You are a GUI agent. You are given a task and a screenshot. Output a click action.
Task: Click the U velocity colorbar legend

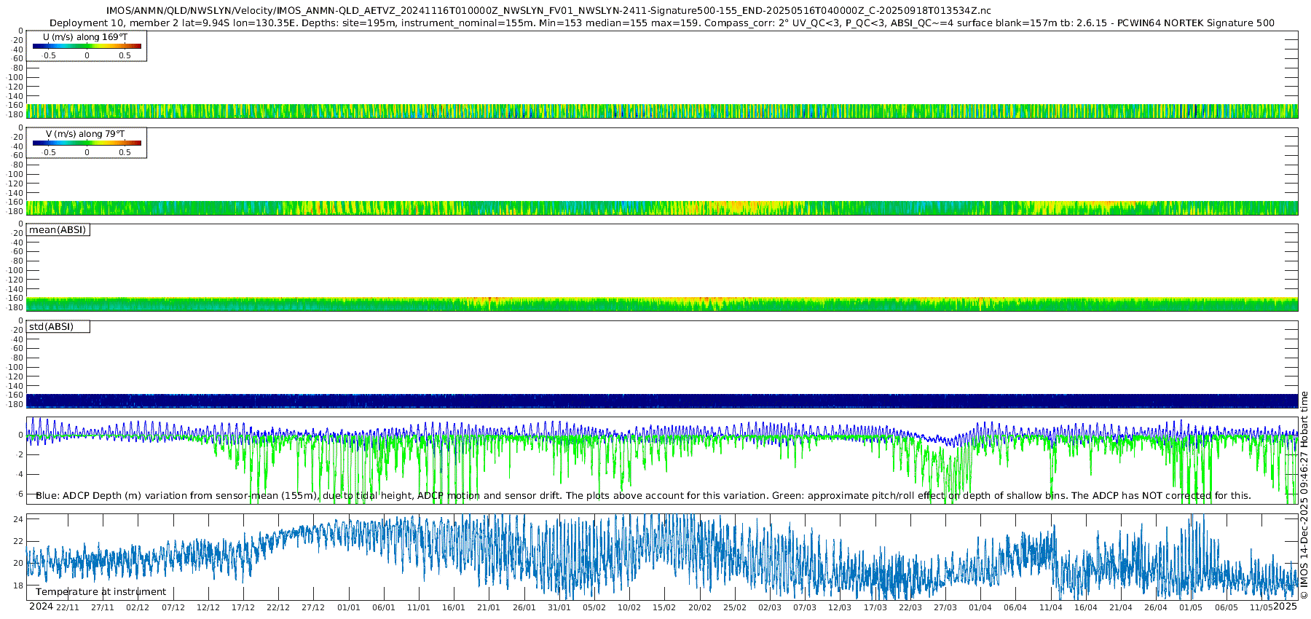[87, 47]
